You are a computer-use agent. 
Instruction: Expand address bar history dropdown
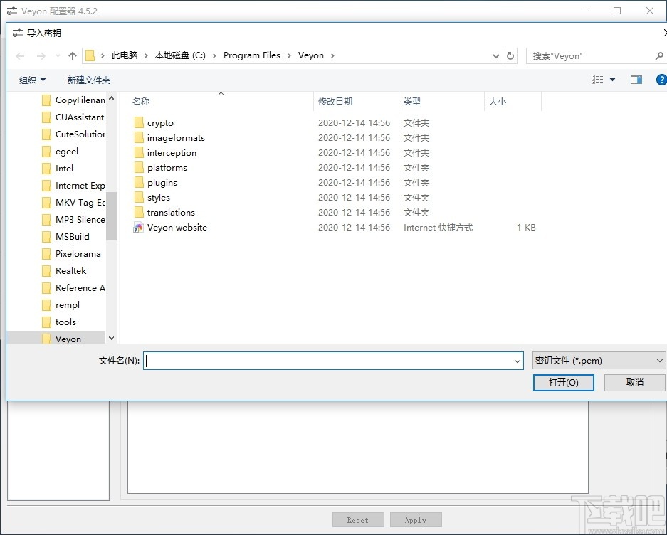[496, 55]
